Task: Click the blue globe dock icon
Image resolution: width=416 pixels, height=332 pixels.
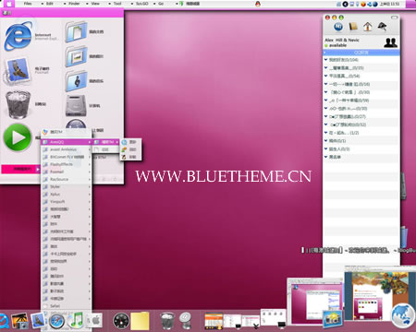Action: 403,316
